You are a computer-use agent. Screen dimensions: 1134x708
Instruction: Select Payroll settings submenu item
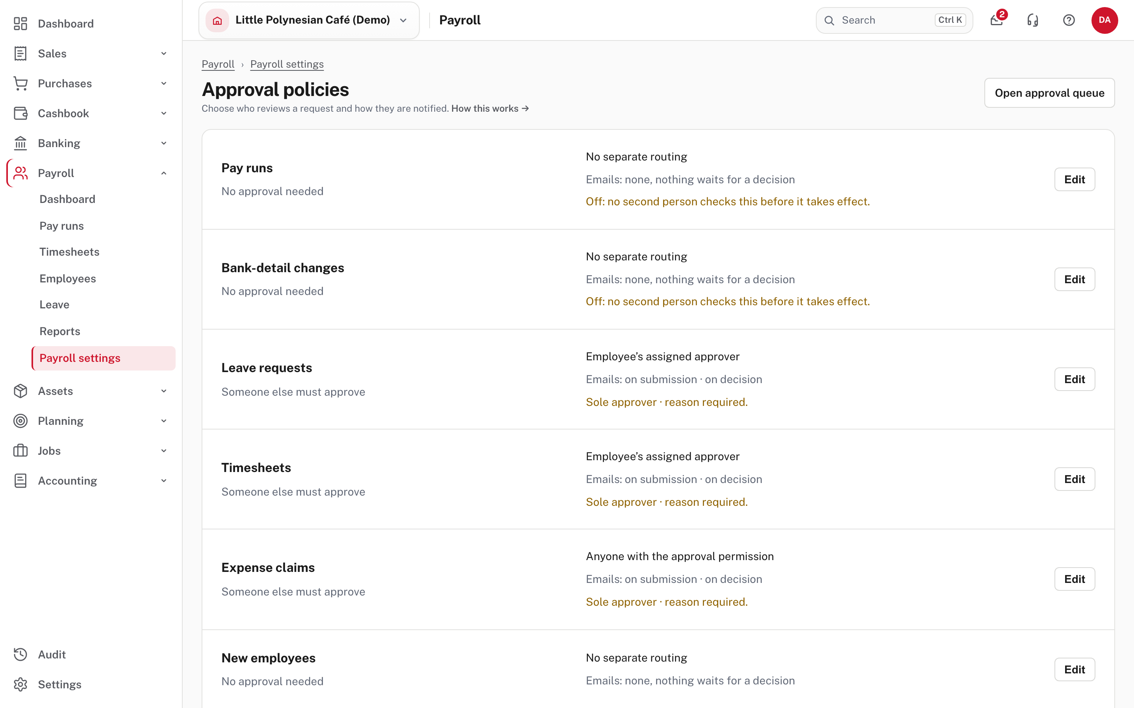[103, 358]
